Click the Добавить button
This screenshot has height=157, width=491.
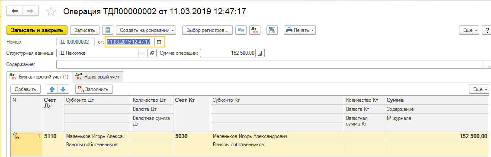click(26, 89)
